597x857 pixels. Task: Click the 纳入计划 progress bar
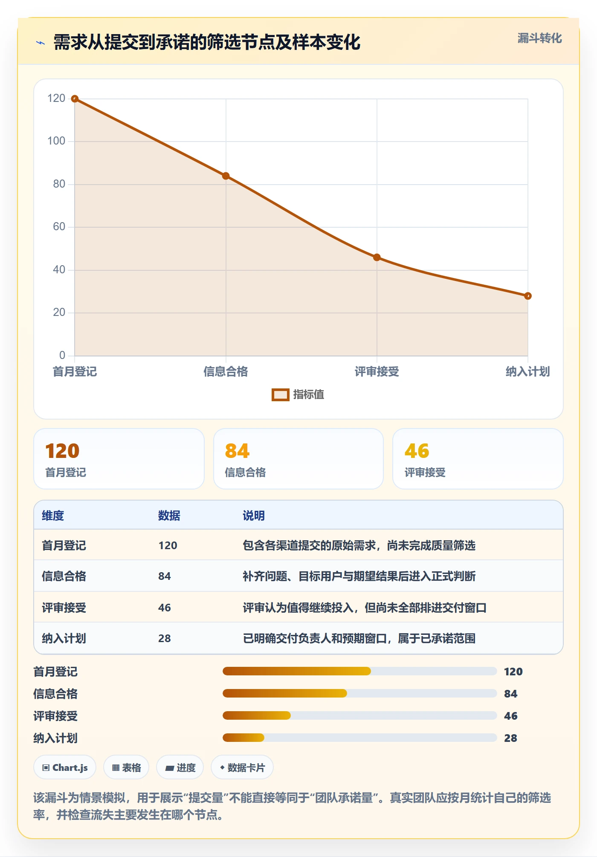pyautogui.click(x=359, y=738)
